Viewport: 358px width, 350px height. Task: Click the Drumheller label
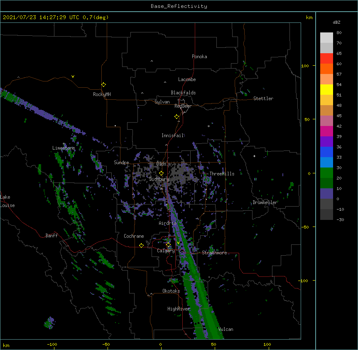[x=265, y=202]
